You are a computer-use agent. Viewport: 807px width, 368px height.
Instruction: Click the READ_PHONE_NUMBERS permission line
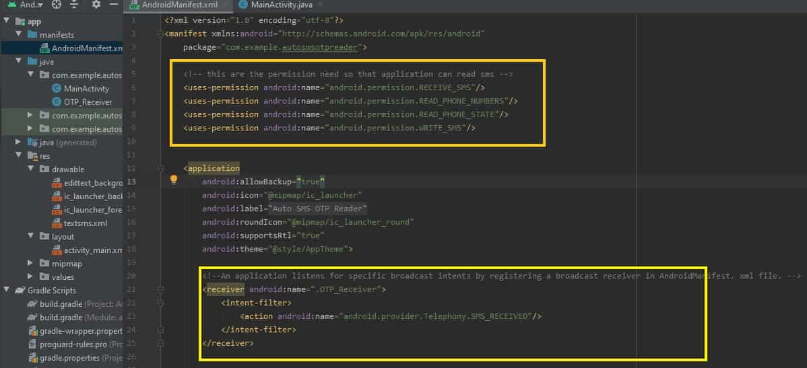[350, 101]
